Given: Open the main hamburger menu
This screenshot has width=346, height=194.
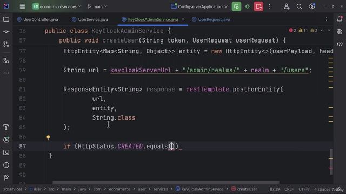Looking at the screenshot, I should coord(22,6).
